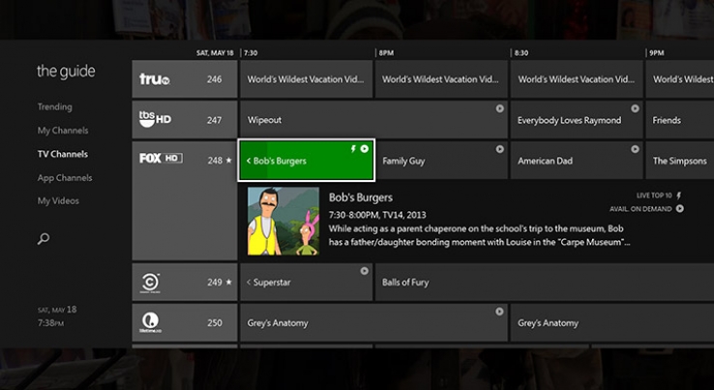Click on-demand icon on Everybody Loves Raymond

(635, 108)
